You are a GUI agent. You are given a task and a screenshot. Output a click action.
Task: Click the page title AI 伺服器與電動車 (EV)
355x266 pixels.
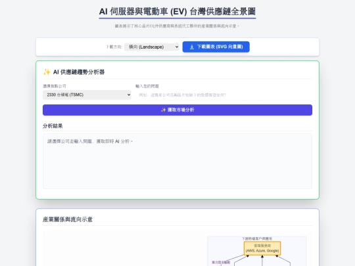pos(177,12)
